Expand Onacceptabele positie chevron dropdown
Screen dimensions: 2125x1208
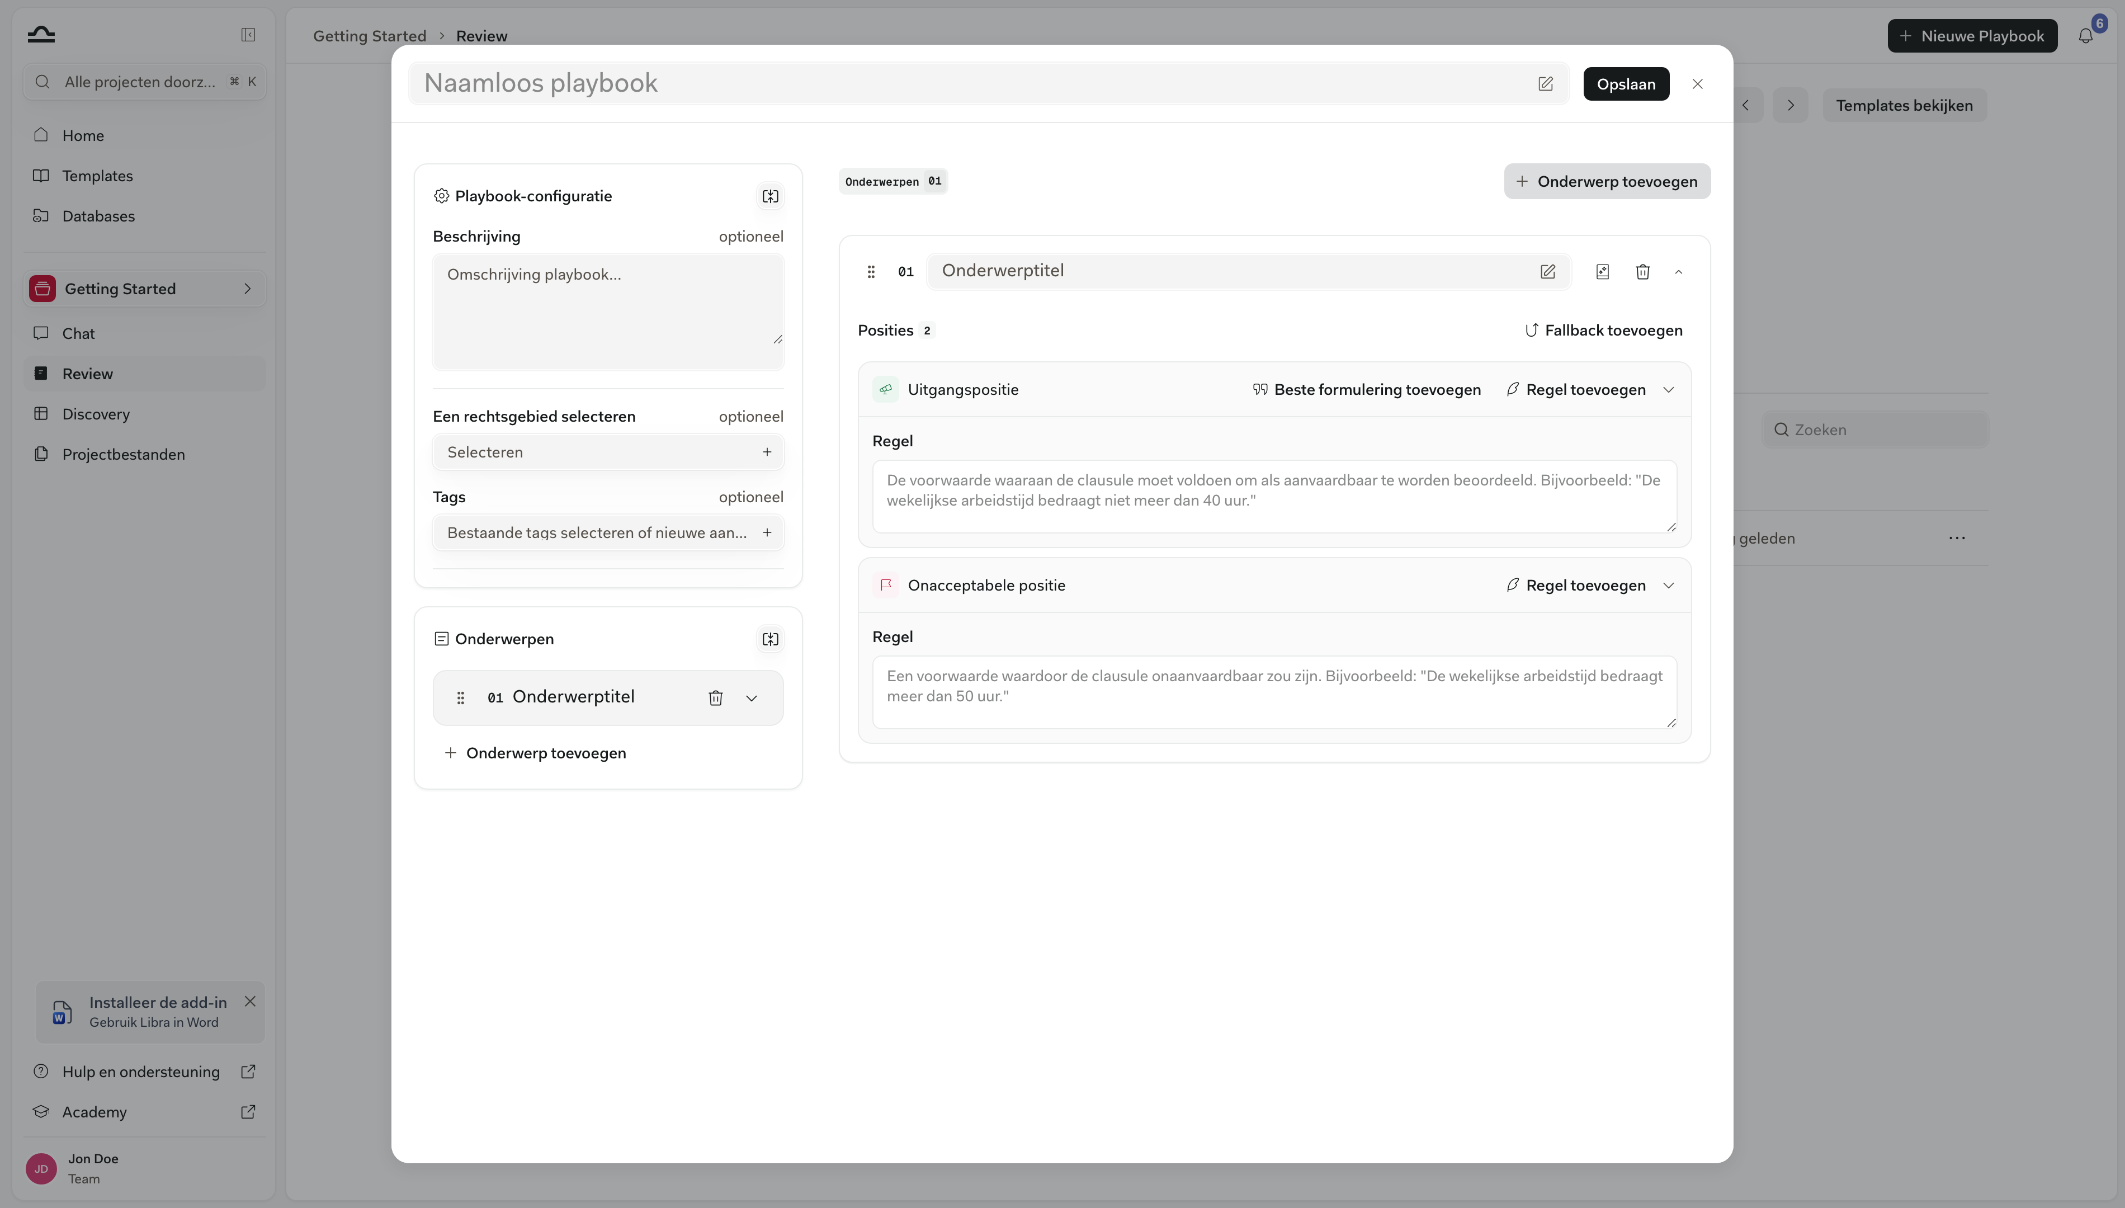(1668, 585)
